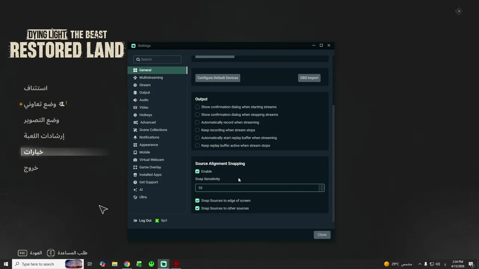Open the Multistreaming settings icon

coord(135,78)
